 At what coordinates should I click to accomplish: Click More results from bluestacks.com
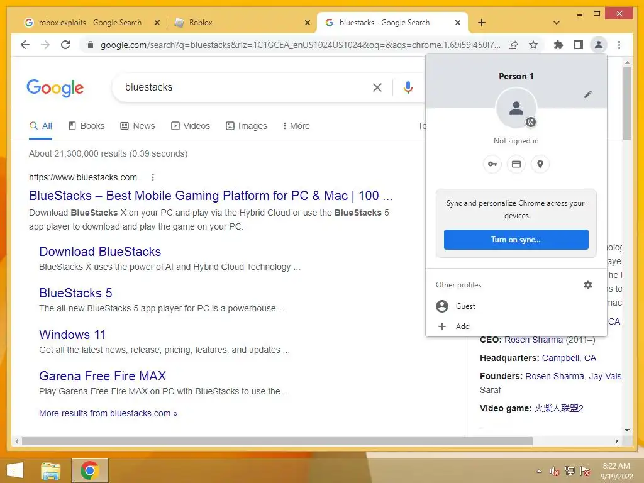[x=108, y=413]
